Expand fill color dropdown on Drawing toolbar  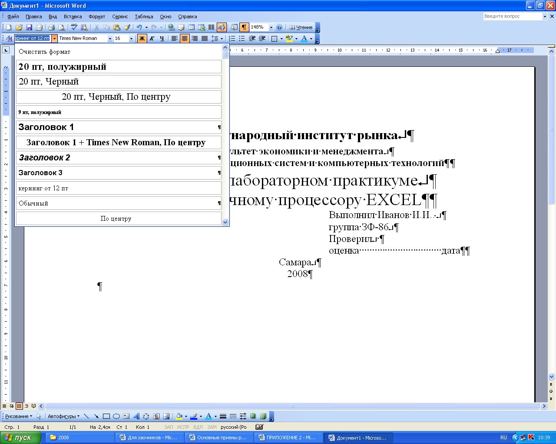tap(186, 416)
